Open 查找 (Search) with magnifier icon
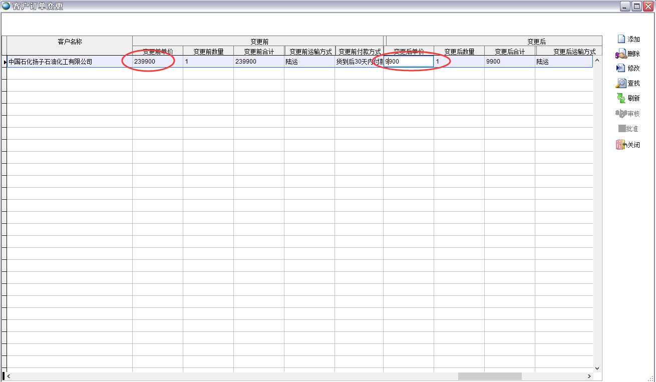Image resolution: width=656 pixels, height=382 pixels. click(x=621, y=83)
